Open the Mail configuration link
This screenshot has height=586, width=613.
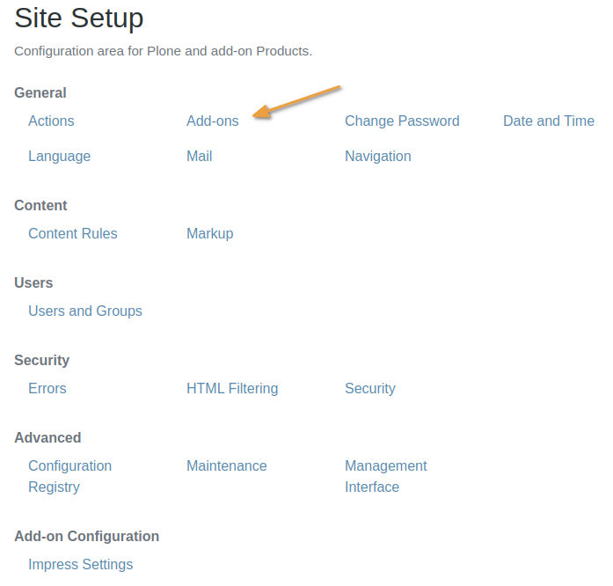tap(199, 157)
